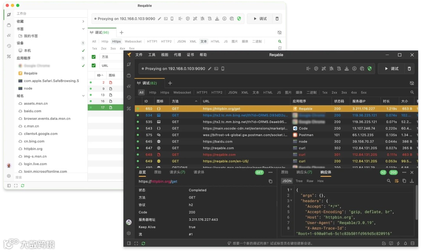Screen dimensions: 422x252
Task: Add a new tab with plus in dark window
Action: [x=170, y=83]
